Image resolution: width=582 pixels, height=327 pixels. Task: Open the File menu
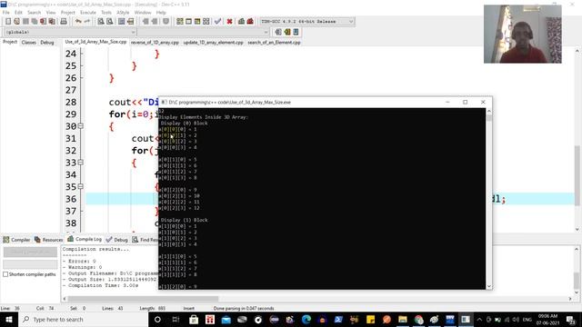[x=6, y=12]
